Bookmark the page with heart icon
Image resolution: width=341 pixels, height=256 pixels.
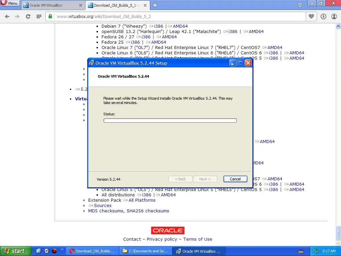[x=311, y=16]
